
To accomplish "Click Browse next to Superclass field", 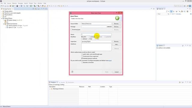I will coord(117,41).
